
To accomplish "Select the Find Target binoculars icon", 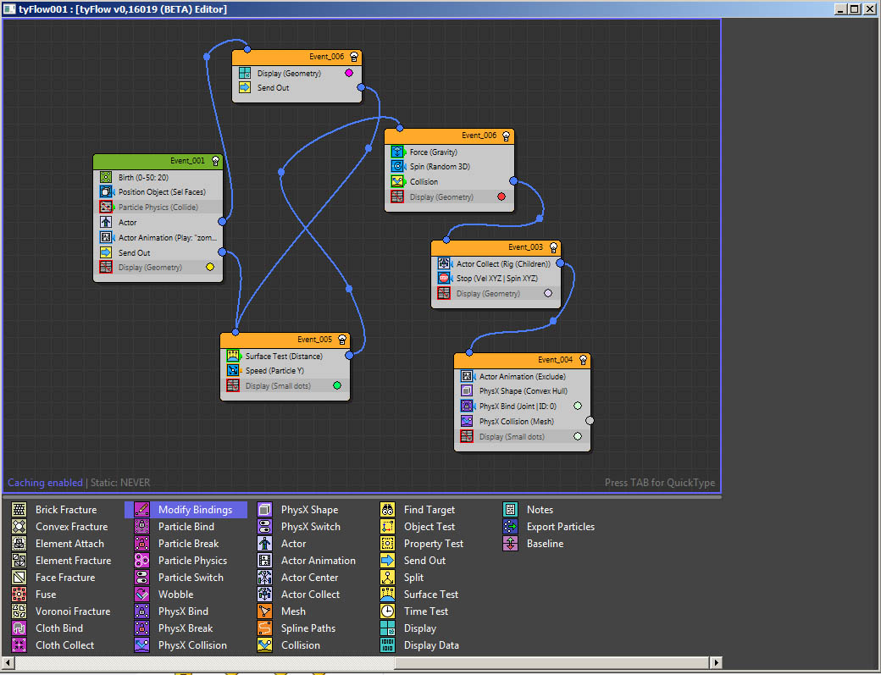I will pyautogui.click(x=388, y=509).
